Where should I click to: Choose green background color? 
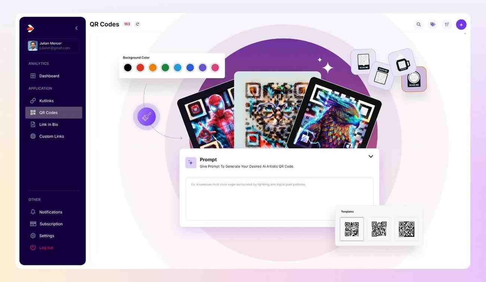[x=165, y=68]
